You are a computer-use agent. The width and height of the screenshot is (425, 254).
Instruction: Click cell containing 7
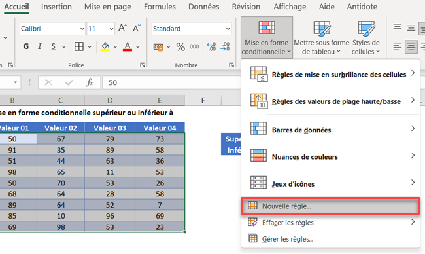click(x=160, y=205)
